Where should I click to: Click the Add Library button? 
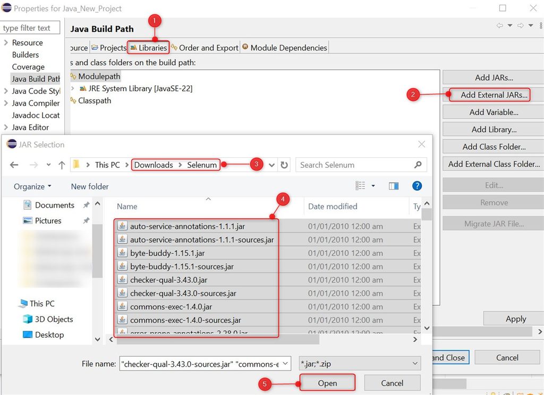click(x=494, y=130)
